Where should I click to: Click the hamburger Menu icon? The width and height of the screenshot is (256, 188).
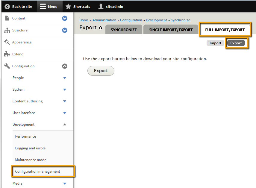click(x=43, y=7)
